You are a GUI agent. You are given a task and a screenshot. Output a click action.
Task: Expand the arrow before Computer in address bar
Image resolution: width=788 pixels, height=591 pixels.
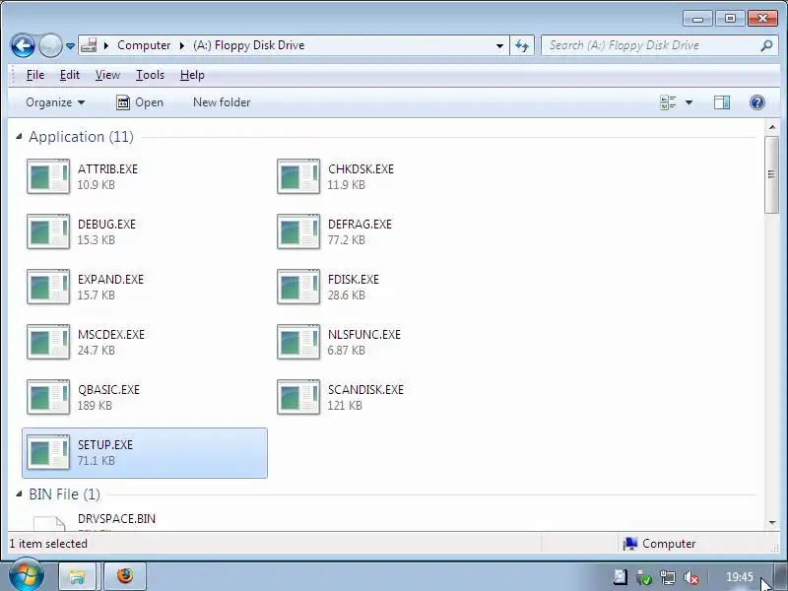point(106,45)
